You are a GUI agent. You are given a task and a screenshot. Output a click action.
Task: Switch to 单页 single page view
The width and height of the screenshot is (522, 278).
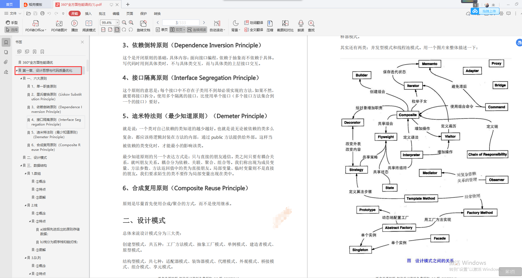coord(162,30)
